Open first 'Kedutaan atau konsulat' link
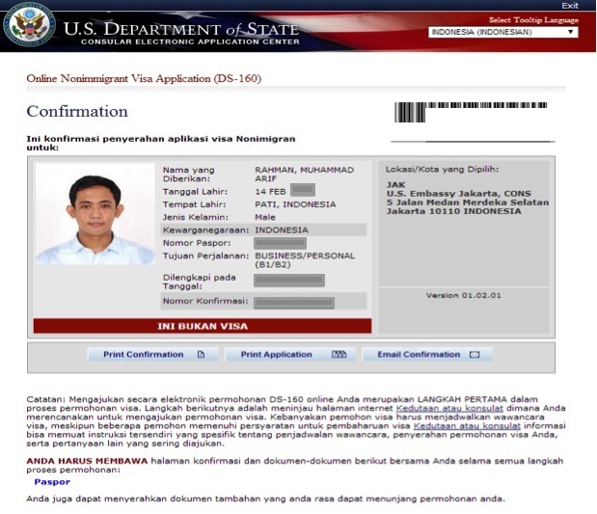Image resolution: width=597 pixels, height=514 pixels. tap(437, 408)
